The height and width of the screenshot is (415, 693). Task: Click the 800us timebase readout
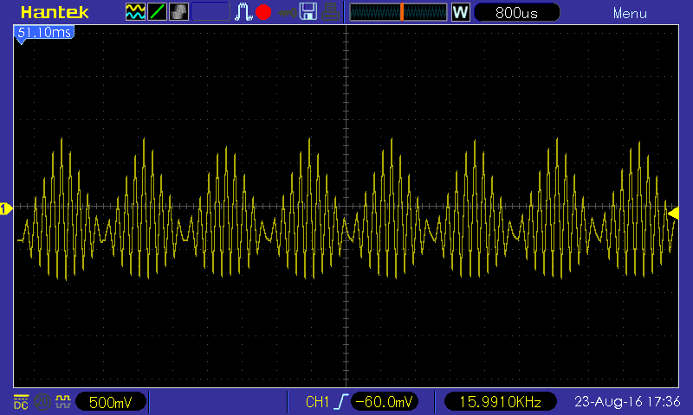[516, 12]
